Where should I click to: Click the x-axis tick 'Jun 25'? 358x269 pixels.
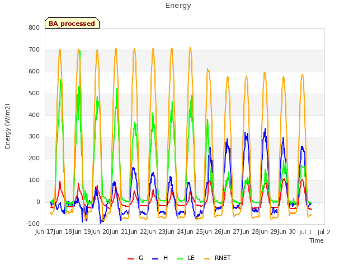pos(194,232)
